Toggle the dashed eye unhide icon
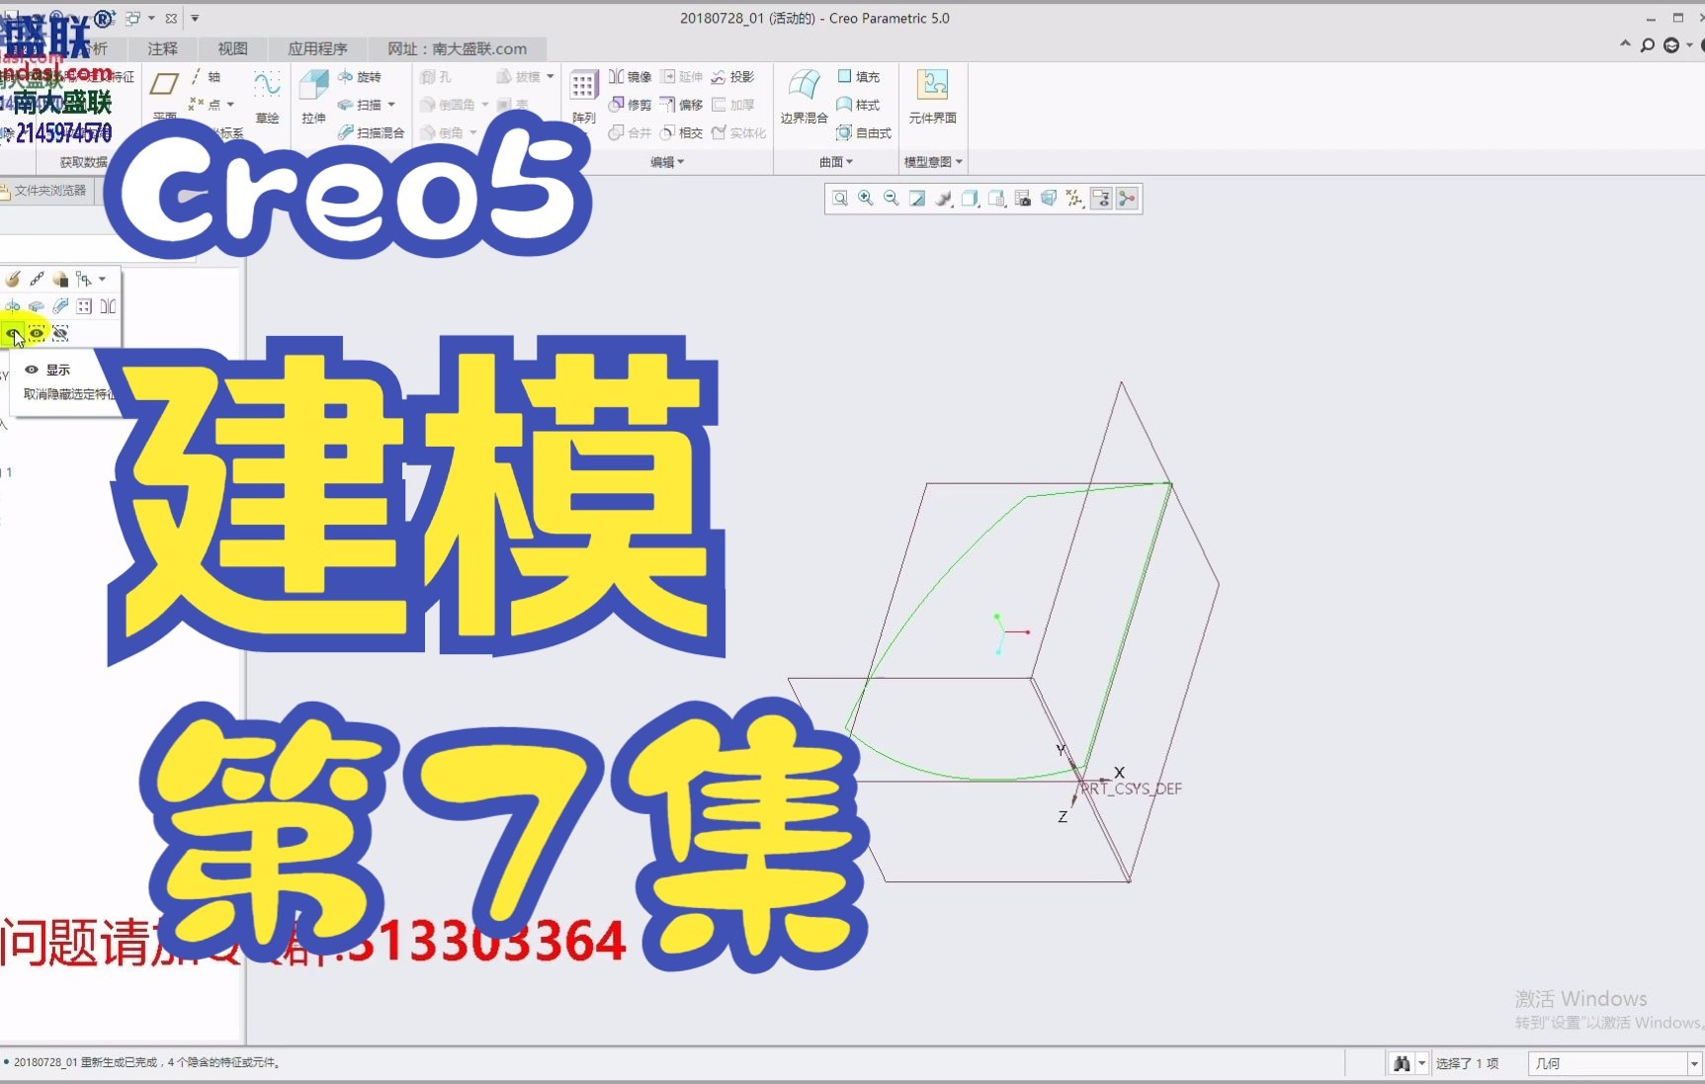The width and height of the screenshot is (1705, 1084). point(36,333)
